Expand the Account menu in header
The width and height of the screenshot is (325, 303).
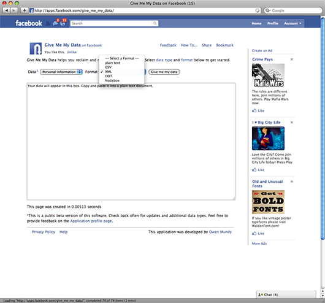292,23
